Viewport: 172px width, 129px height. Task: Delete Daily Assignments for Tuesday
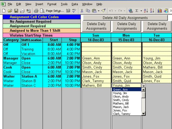pyautogui.click(x=157, y=26)
